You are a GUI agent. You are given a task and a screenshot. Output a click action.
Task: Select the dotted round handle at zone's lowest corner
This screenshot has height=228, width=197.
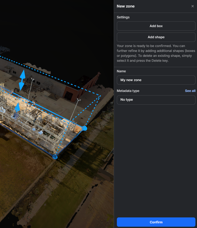tap(55, 157)
